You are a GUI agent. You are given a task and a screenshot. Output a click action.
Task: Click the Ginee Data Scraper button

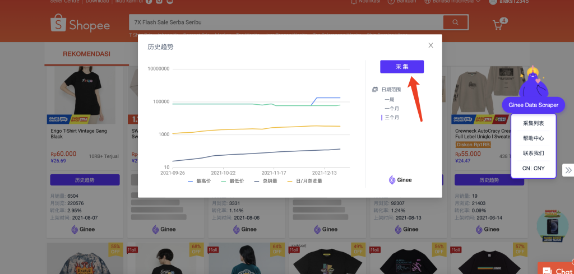click(x=534, y=105)
